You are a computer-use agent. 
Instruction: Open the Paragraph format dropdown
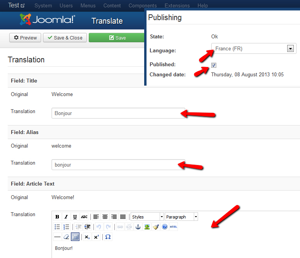(181, 217)
